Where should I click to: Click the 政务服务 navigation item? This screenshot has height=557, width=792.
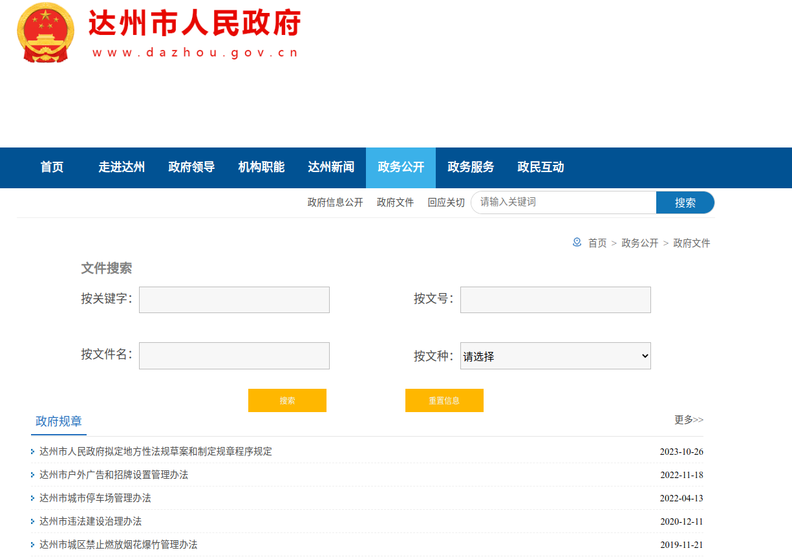click(x=471, y=168)
